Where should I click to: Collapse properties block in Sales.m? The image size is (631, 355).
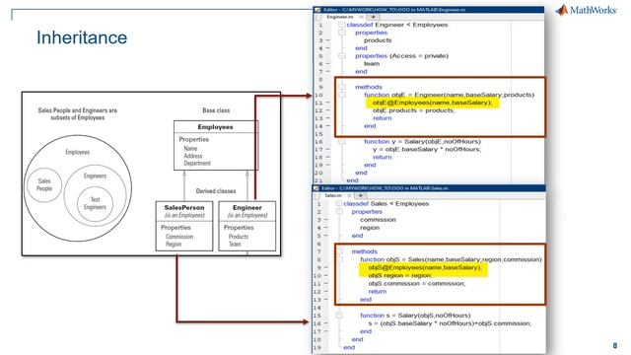pyautogui.click(x=339, y=212)
